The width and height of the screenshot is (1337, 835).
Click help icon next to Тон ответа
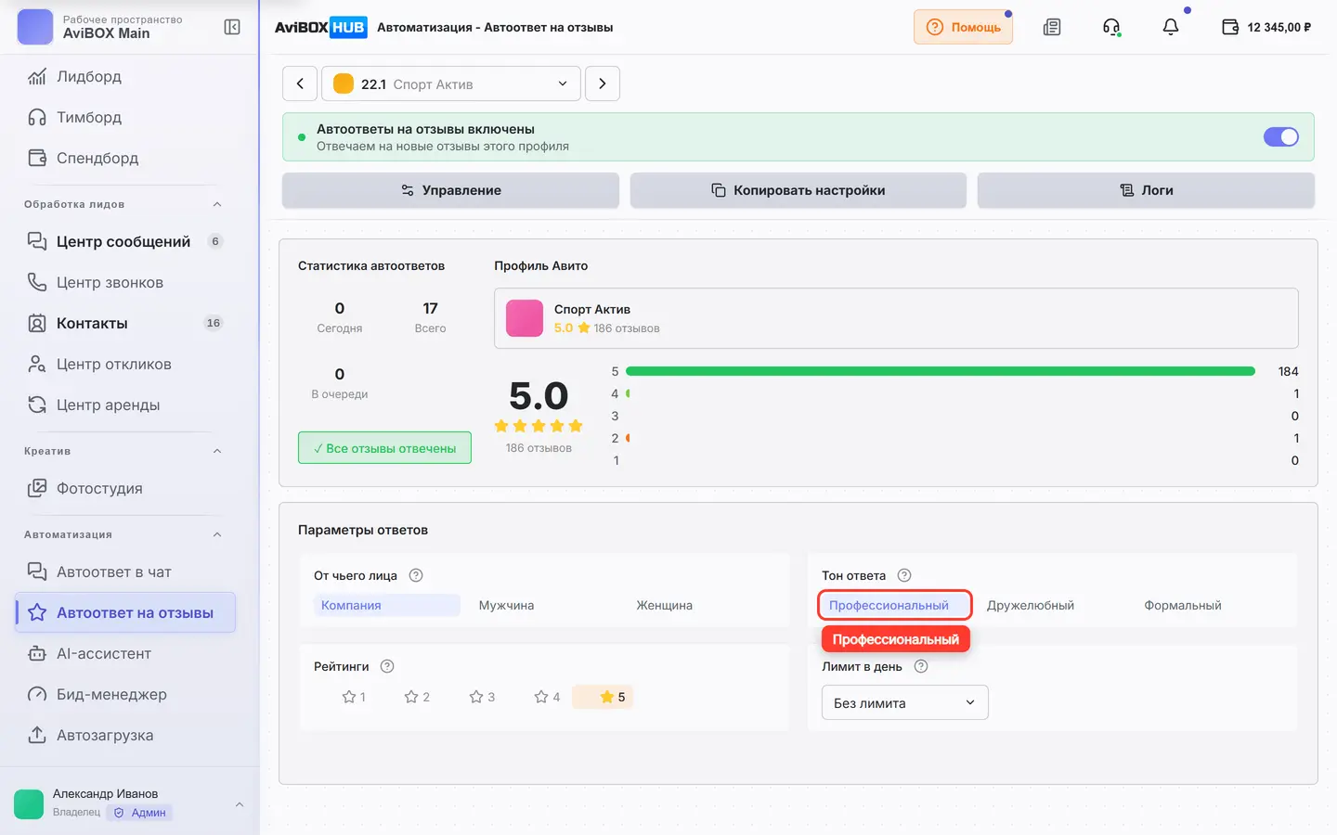[x=904, y=575]
